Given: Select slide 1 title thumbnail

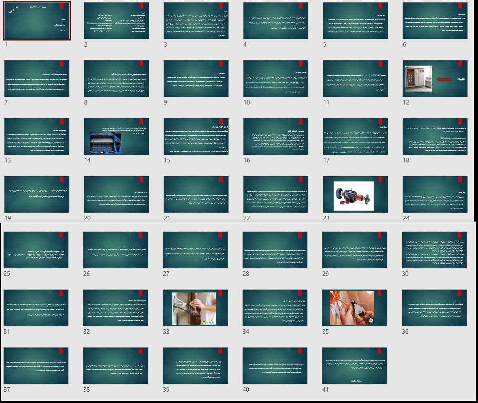Looking at the screenshot, I should click(x=37, y=21).
